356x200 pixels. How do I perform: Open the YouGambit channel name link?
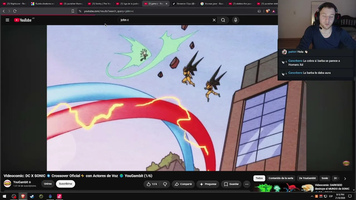[21, 182]
